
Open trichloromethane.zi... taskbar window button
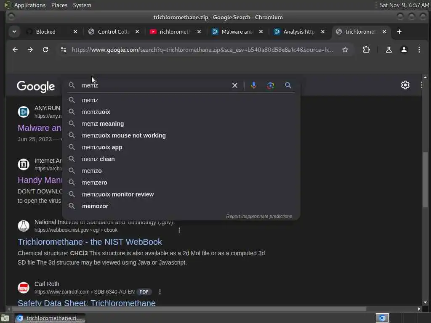(50, 318)
